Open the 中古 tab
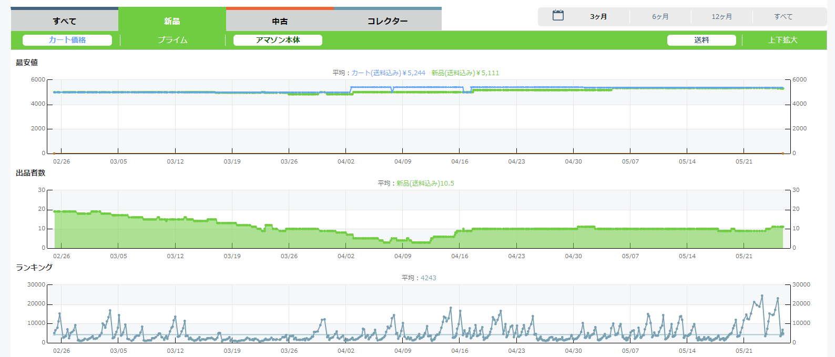This screenshot has width=835, height=357. [x=280, y=21]
